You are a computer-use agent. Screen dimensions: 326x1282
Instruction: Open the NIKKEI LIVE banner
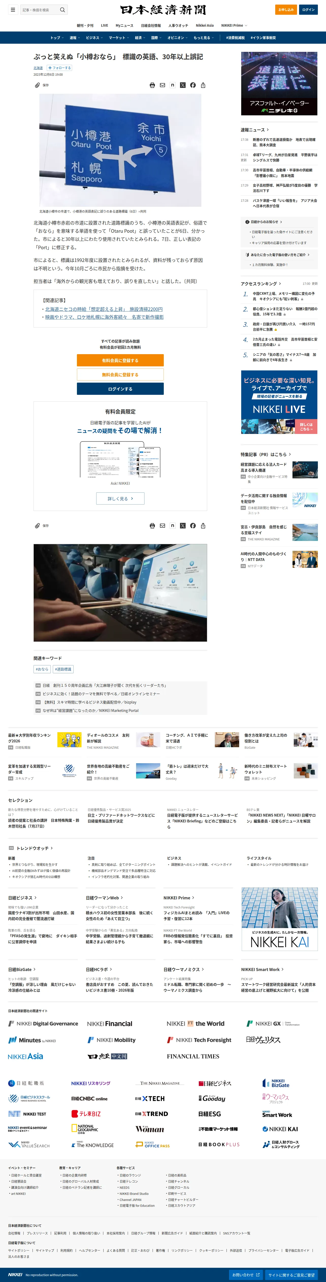(279, 402)
